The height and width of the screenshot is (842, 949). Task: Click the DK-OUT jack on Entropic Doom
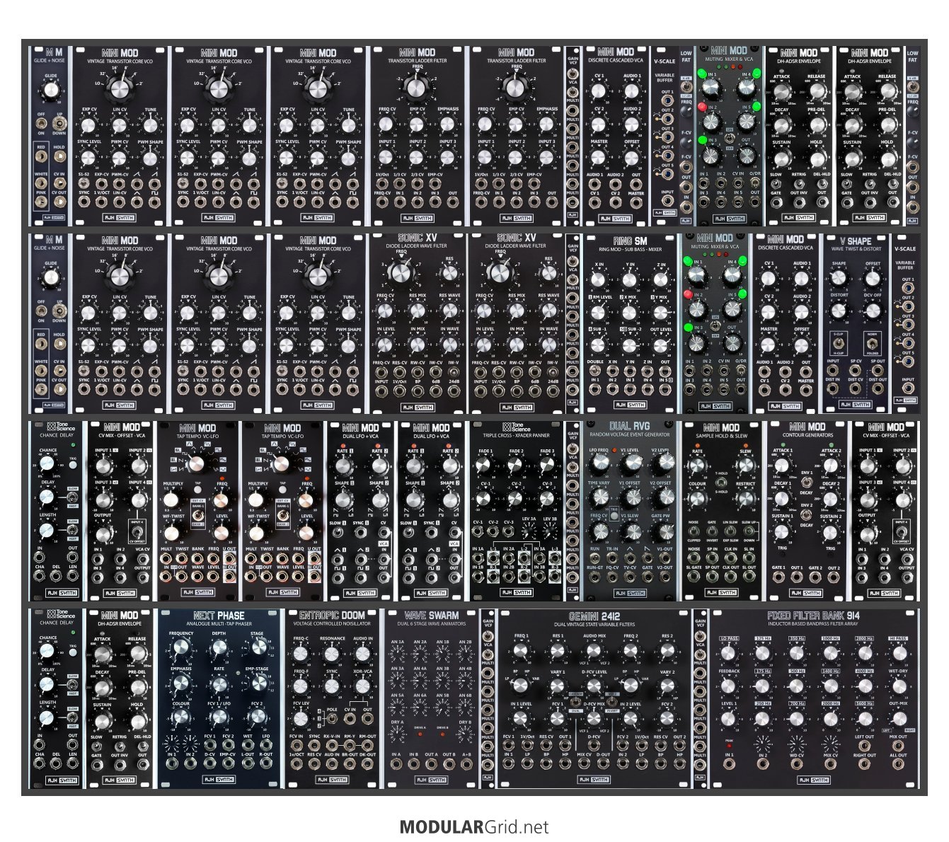367,763
